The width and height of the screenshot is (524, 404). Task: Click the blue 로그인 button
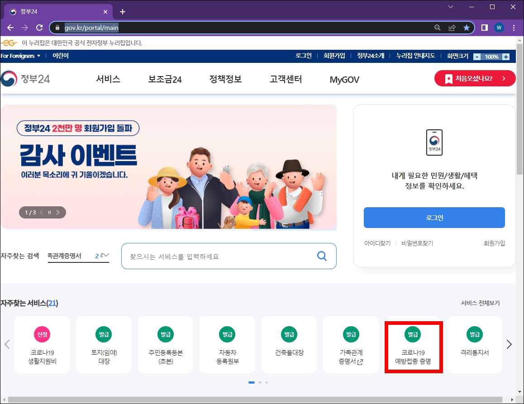(x=434, y=218)
